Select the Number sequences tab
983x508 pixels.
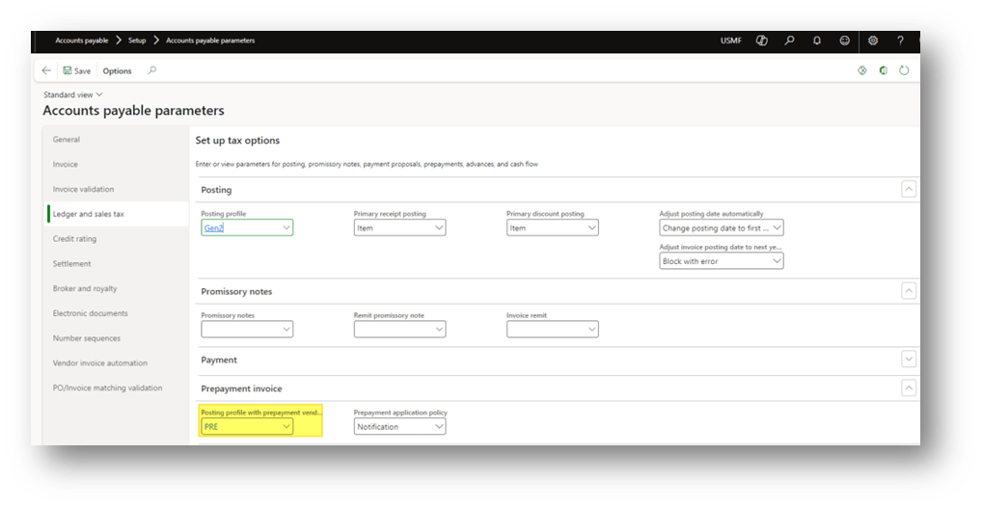click(x=87, y=338)
